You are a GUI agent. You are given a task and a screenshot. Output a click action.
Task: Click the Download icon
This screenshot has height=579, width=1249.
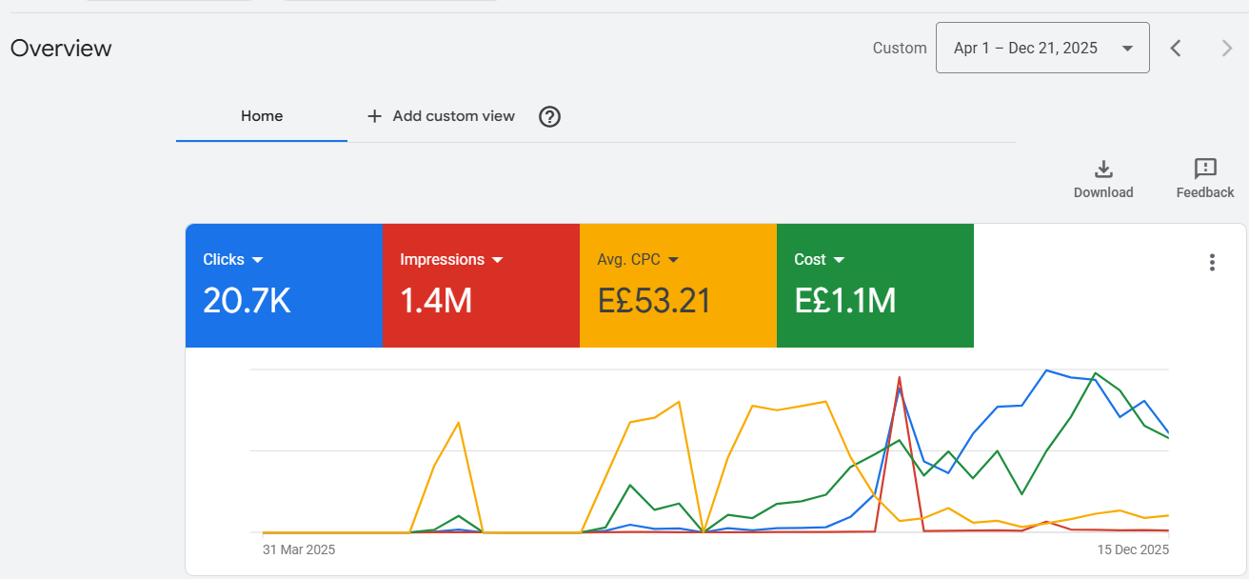click(1103, 170)
